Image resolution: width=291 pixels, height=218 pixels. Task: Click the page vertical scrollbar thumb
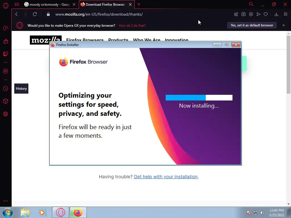click(288, 64)
